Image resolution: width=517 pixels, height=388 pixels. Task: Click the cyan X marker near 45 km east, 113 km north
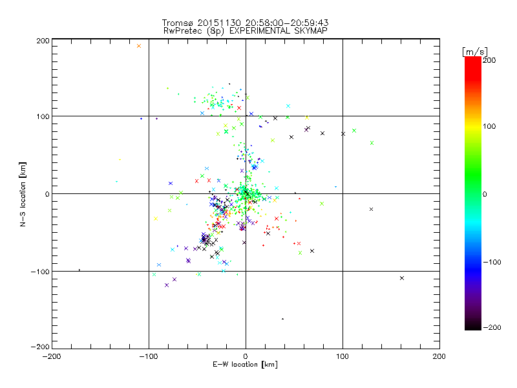coord(288,106)
